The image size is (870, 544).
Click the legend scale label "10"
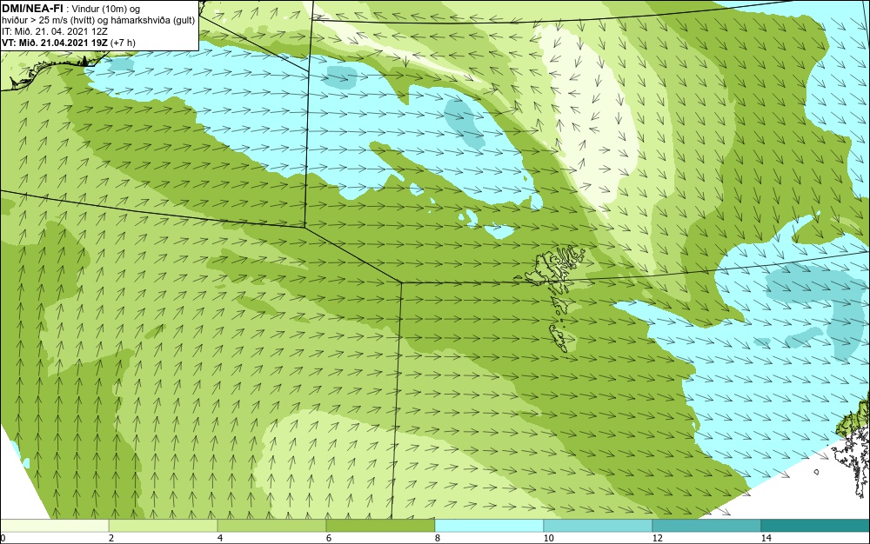548,539
